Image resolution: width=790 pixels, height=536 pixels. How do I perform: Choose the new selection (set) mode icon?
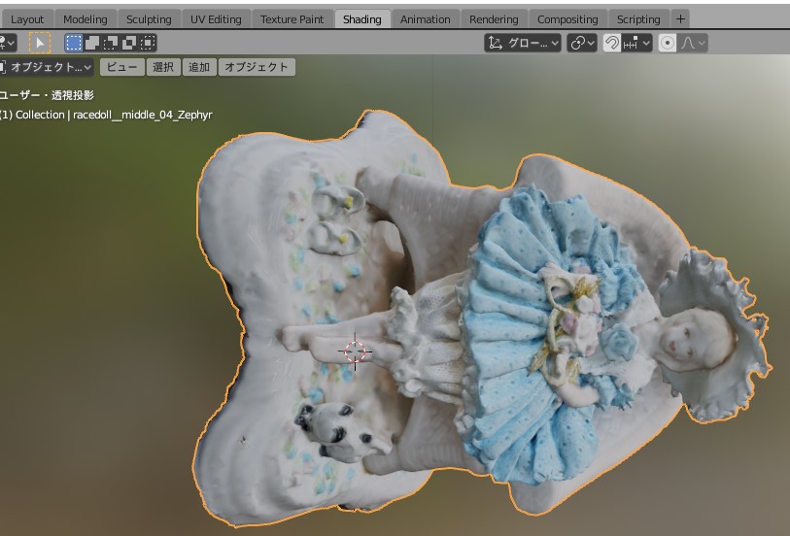tap(74, 43)
